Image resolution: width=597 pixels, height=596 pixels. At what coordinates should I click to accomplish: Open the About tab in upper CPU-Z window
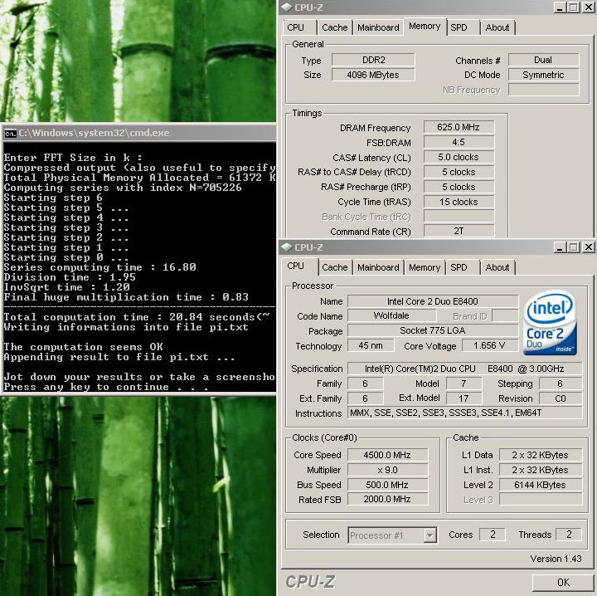click(x=498, y=27)
